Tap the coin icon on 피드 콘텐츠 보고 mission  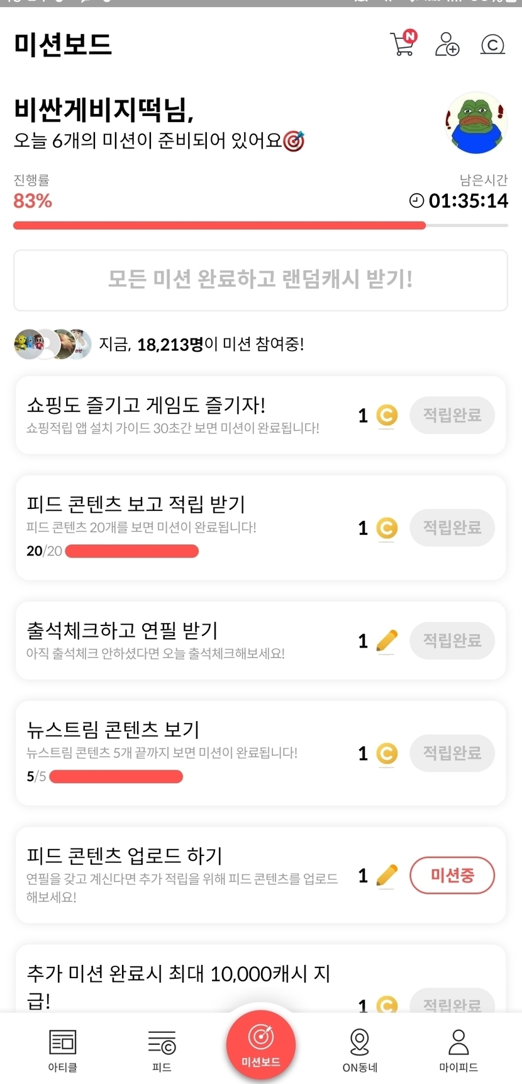pyautogui.click(x=387, y=528)
